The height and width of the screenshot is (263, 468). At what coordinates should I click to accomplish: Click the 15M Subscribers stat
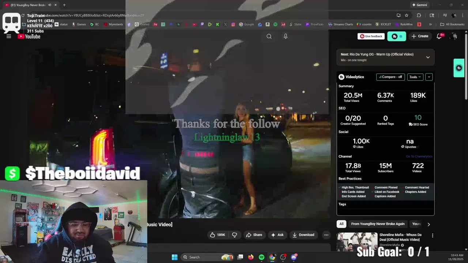point(385,168)
